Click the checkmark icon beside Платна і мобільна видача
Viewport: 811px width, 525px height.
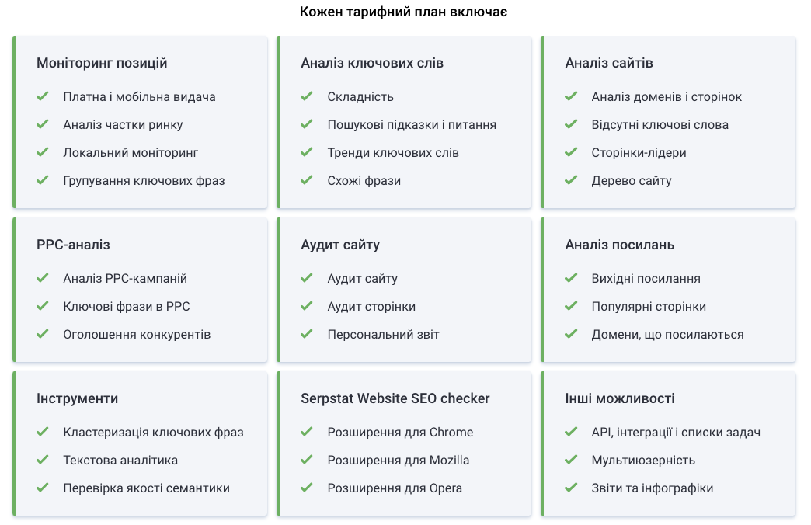43,96
